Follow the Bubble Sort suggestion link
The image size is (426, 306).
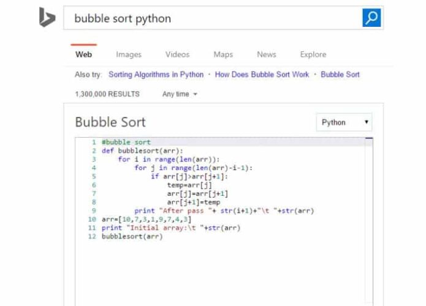click(x=340, y=75)
